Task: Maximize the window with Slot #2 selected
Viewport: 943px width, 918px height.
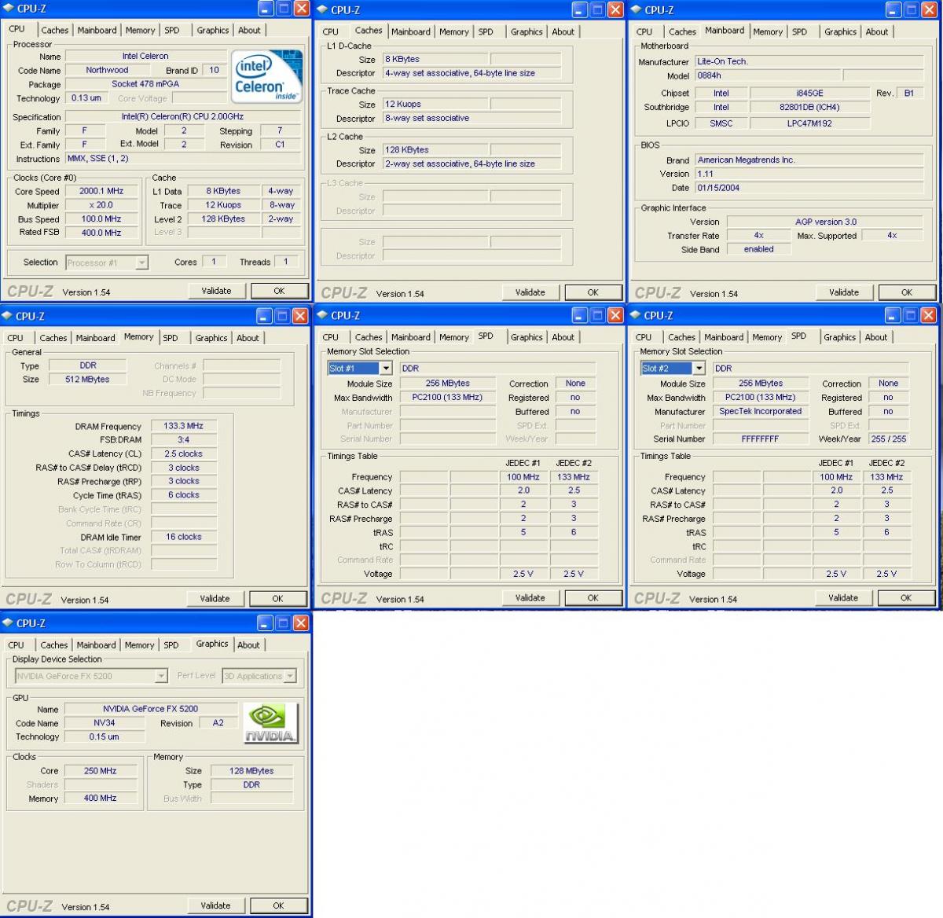Action: pos(910,315)
